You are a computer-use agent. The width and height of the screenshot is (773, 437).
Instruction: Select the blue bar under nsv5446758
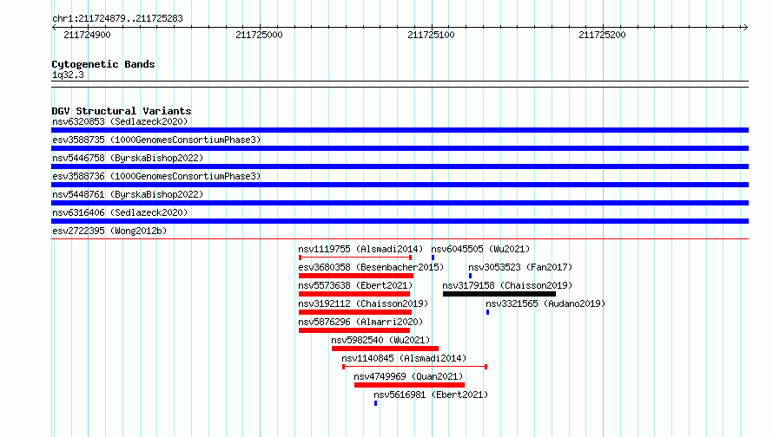(400, 166)
